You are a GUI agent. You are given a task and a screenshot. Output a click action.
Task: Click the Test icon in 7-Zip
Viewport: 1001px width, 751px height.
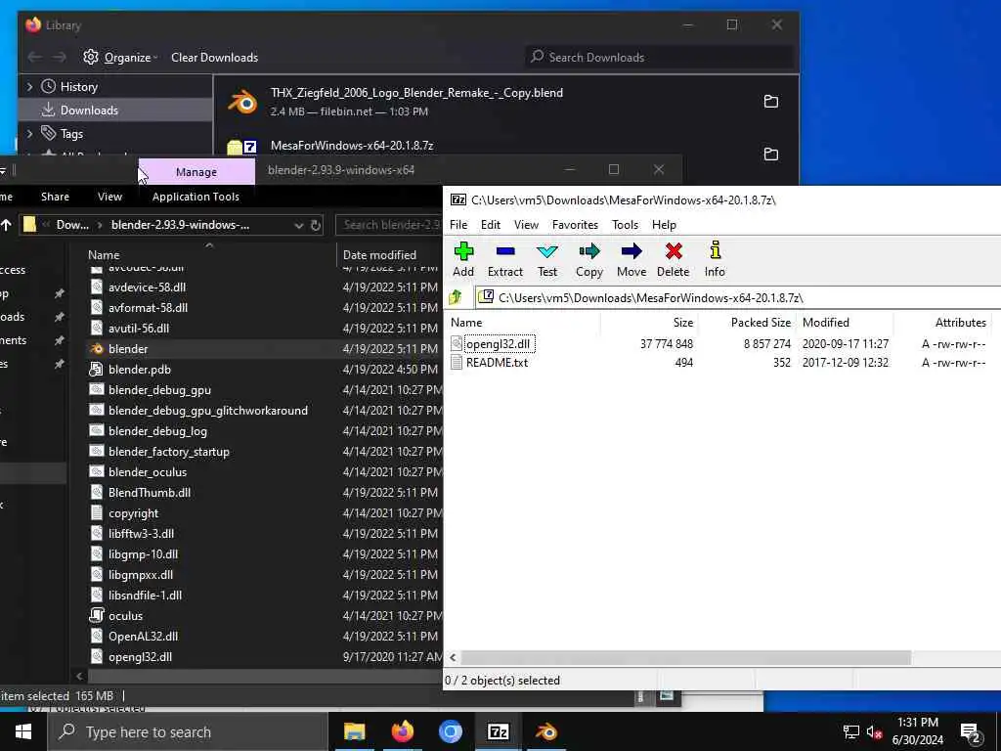tap(547, 251)
